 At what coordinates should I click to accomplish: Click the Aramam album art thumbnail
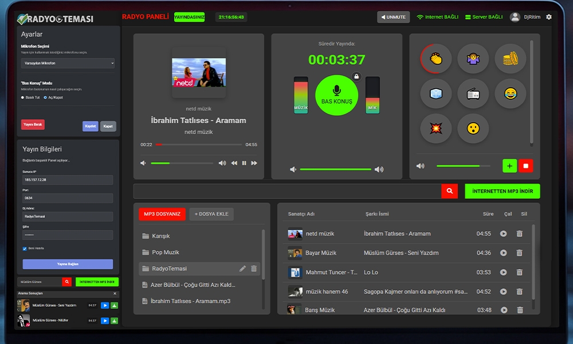pos(199,72)
